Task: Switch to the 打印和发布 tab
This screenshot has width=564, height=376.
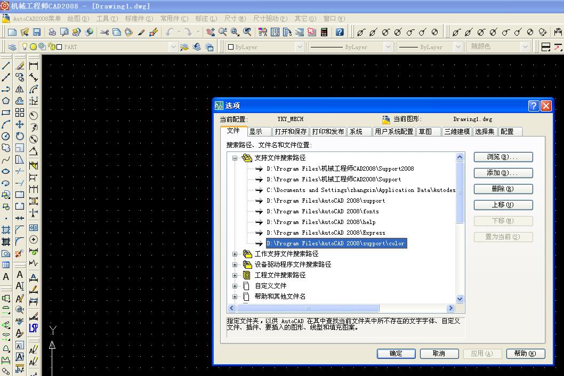Action: pyautogui.click(x=328, y=132)
